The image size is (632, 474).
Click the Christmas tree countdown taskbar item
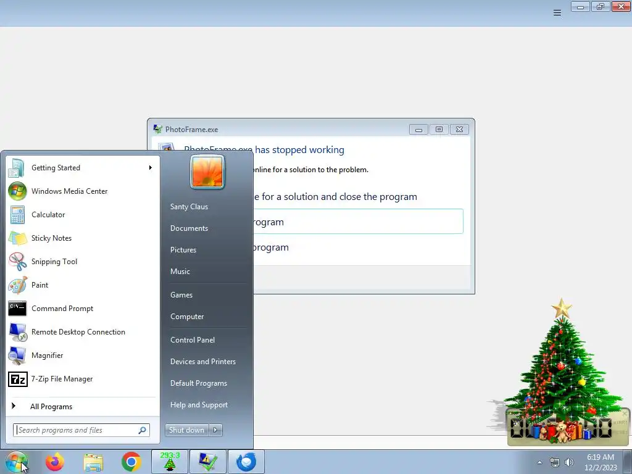point(170,462)
